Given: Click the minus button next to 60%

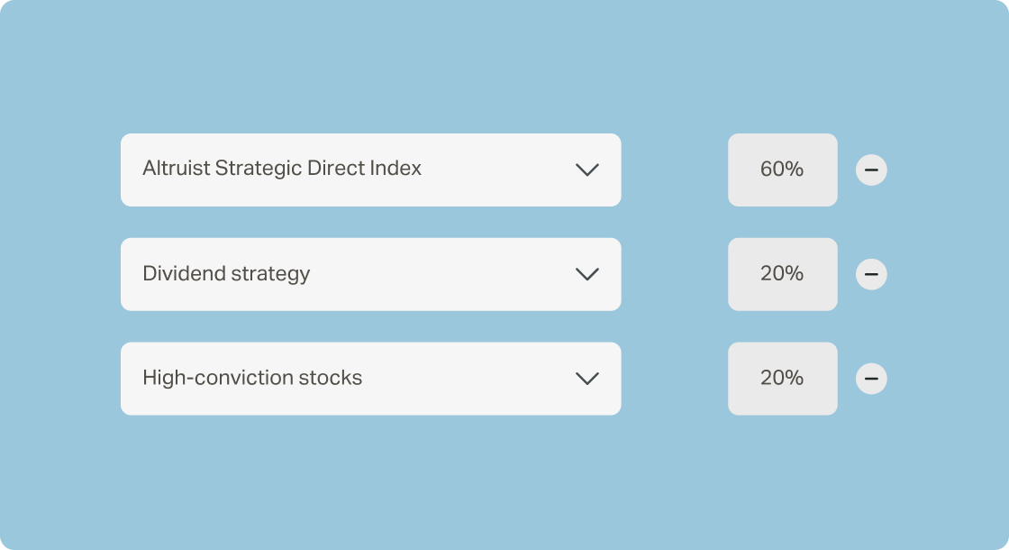Looking at the screenshot, I should [871, 170].
